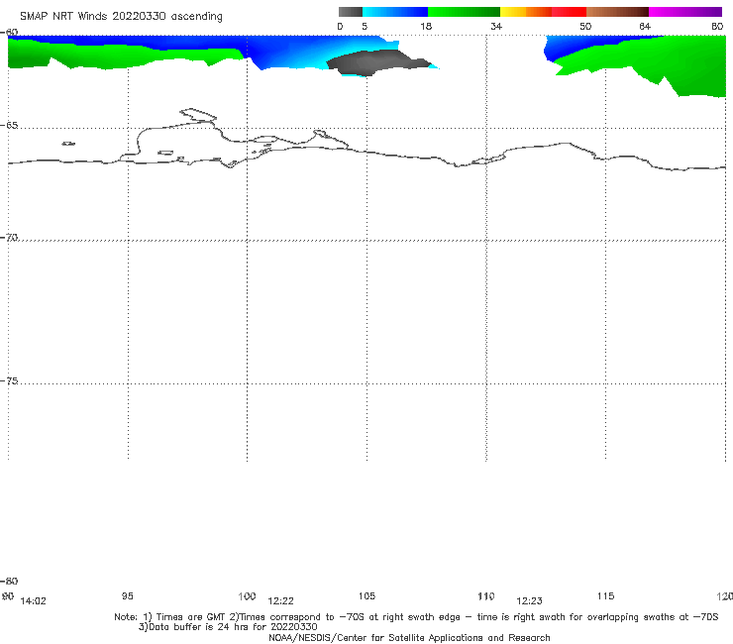The width and height of the screenshot is (733, 644).
Task: Click the outlined island above the -65 latitude line
Action: (x=198, y=115)
